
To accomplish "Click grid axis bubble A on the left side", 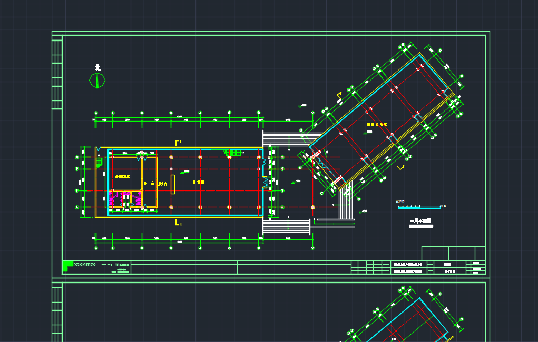I will (x=77, y=207).
